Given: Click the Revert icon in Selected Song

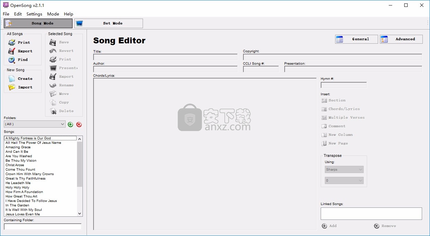Looking at the screenshot, I should 53,51.
